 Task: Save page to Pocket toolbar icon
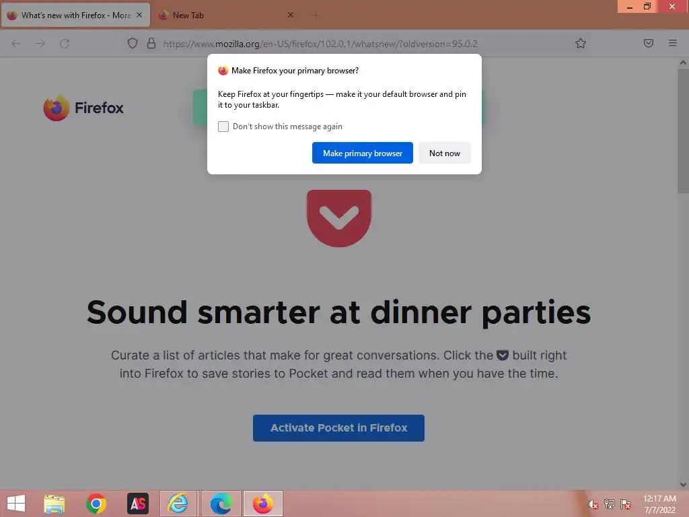click(x=649, y=43)
